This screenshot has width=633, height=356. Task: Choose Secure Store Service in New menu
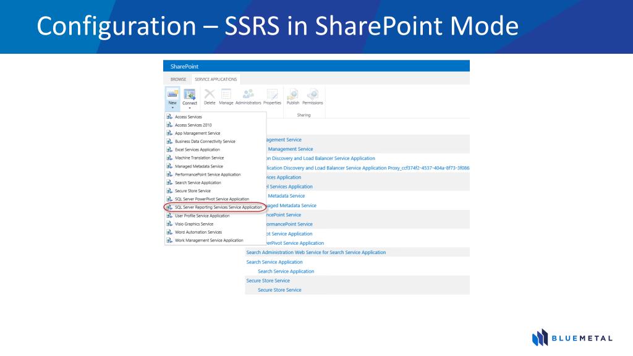pyautogui.click(x=193, y=190)
